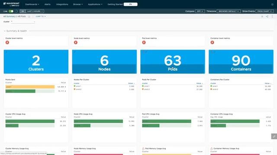Click the Wavefront logo
This screenshot has width=277, height=155.
pos(11,4)
